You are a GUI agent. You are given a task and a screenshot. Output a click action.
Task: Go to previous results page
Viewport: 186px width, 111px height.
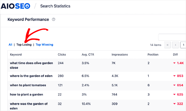(x=175, y=45)
